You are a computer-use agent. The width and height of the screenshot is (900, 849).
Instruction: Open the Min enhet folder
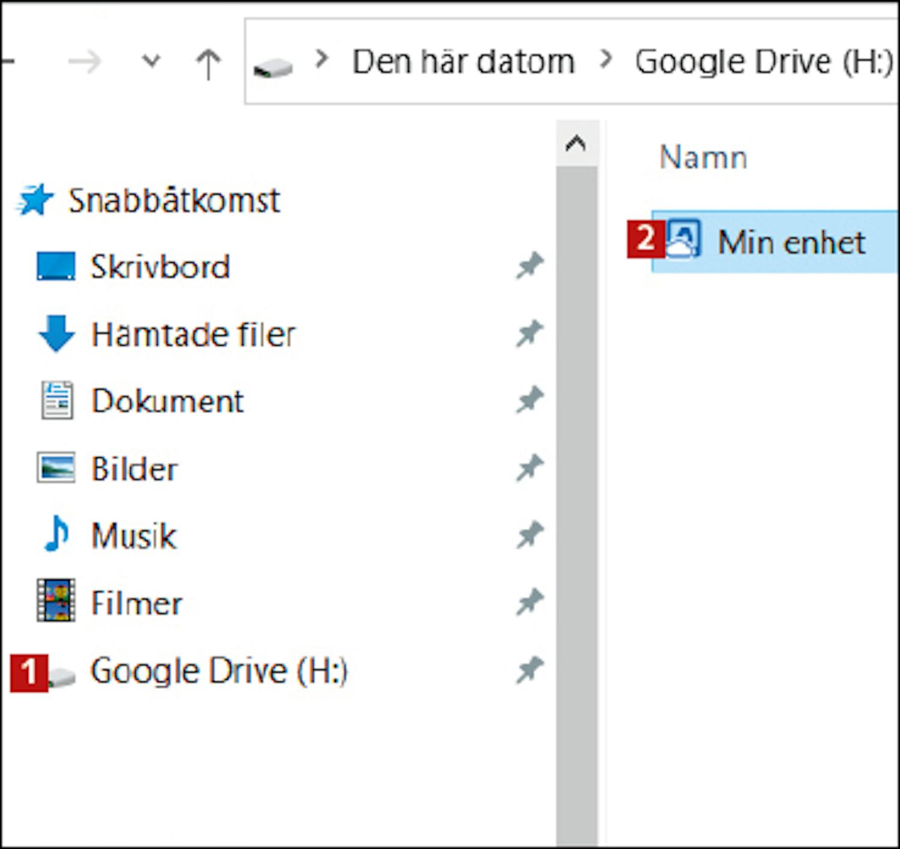tap(791, 242)
